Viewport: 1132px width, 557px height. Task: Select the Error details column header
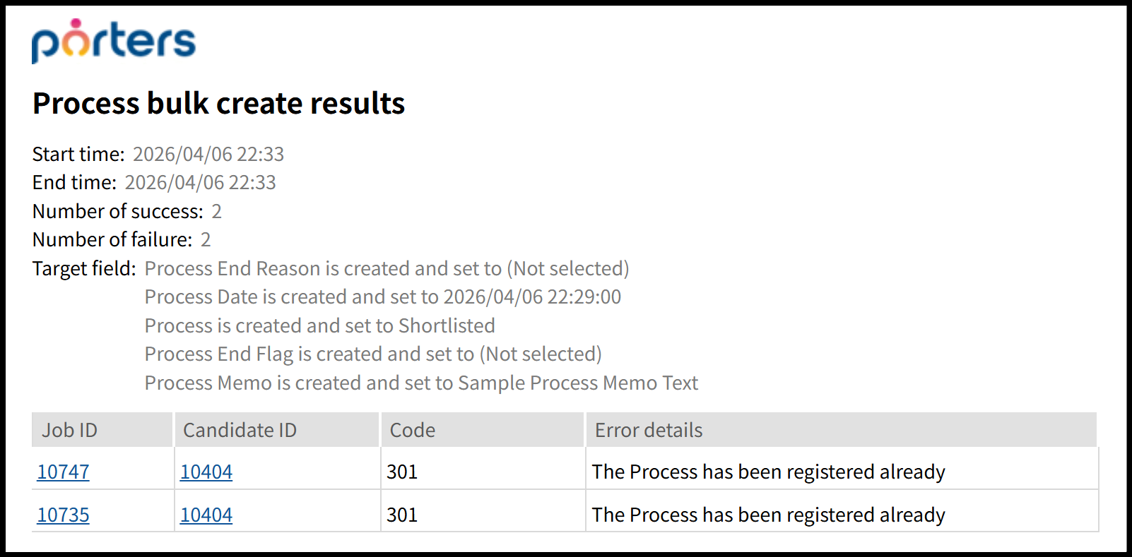pyautogui.click(x=649, y=430)
